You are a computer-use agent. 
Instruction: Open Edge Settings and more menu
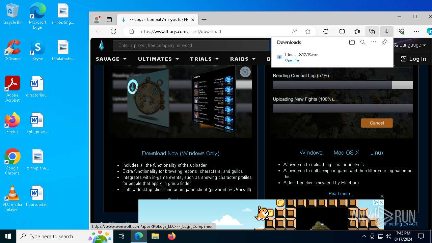click(416, 31)
